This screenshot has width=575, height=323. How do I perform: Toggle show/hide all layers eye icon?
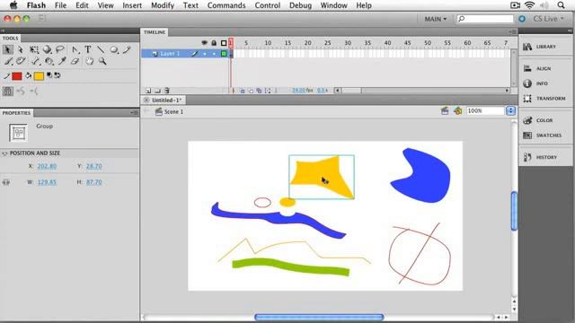pyautogui.click(x=204, y=43)
